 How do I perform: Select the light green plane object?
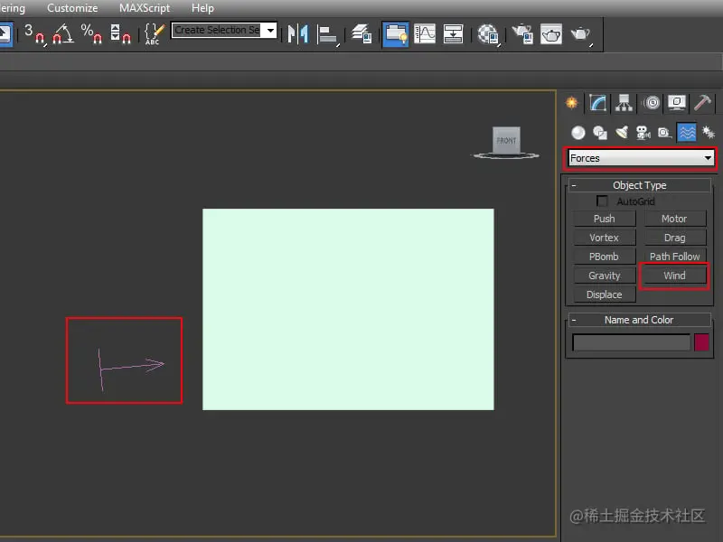click(x=348, y=309)
